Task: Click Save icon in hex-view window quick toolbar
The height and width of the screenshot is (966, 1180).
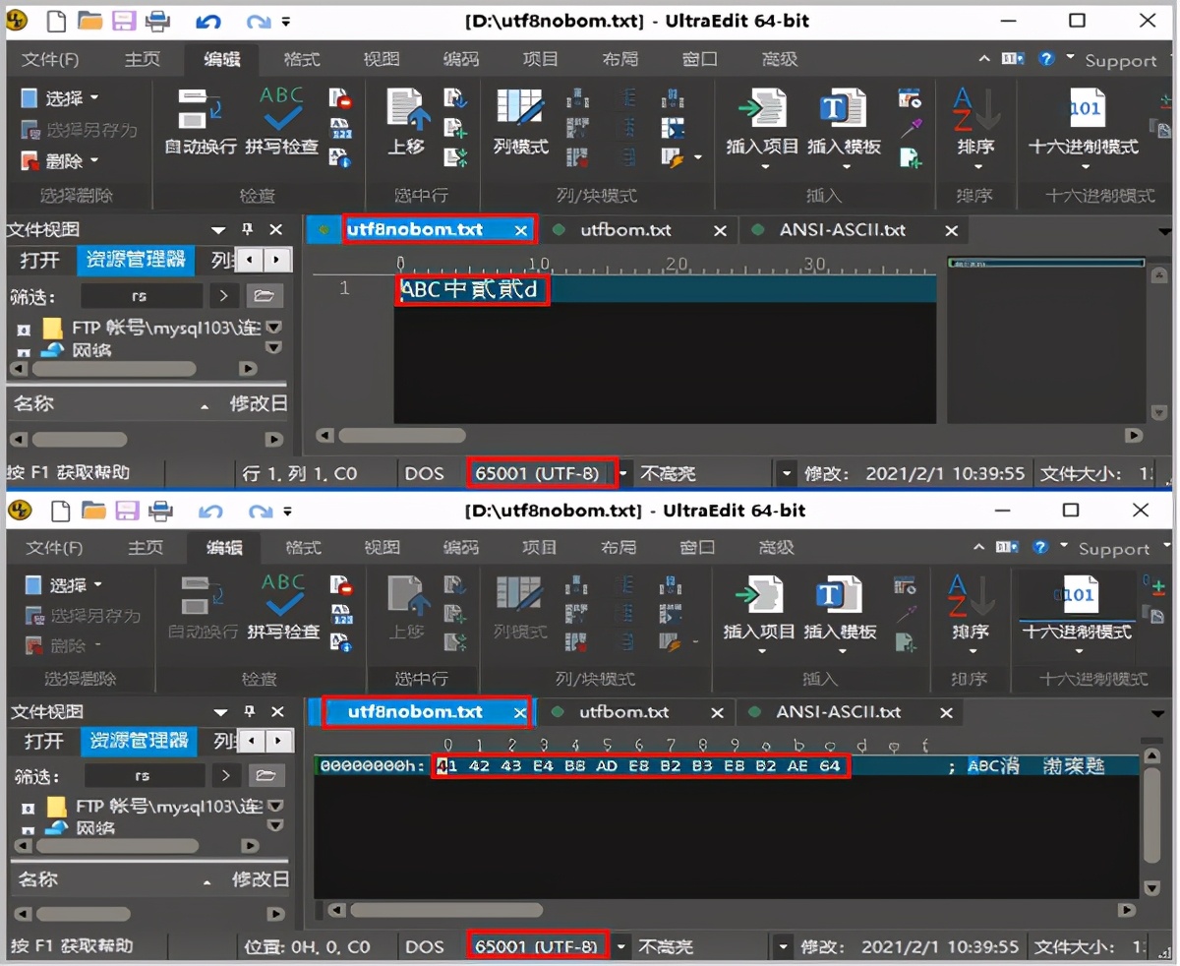Action: tap(127, 510)
